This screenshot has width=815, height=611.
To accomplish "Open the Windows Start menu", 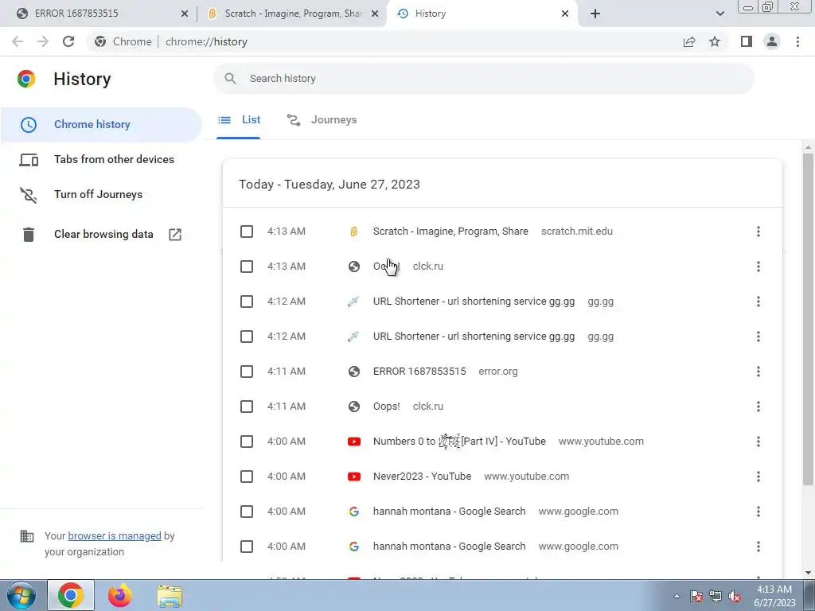I will click(x=21, y=595).
